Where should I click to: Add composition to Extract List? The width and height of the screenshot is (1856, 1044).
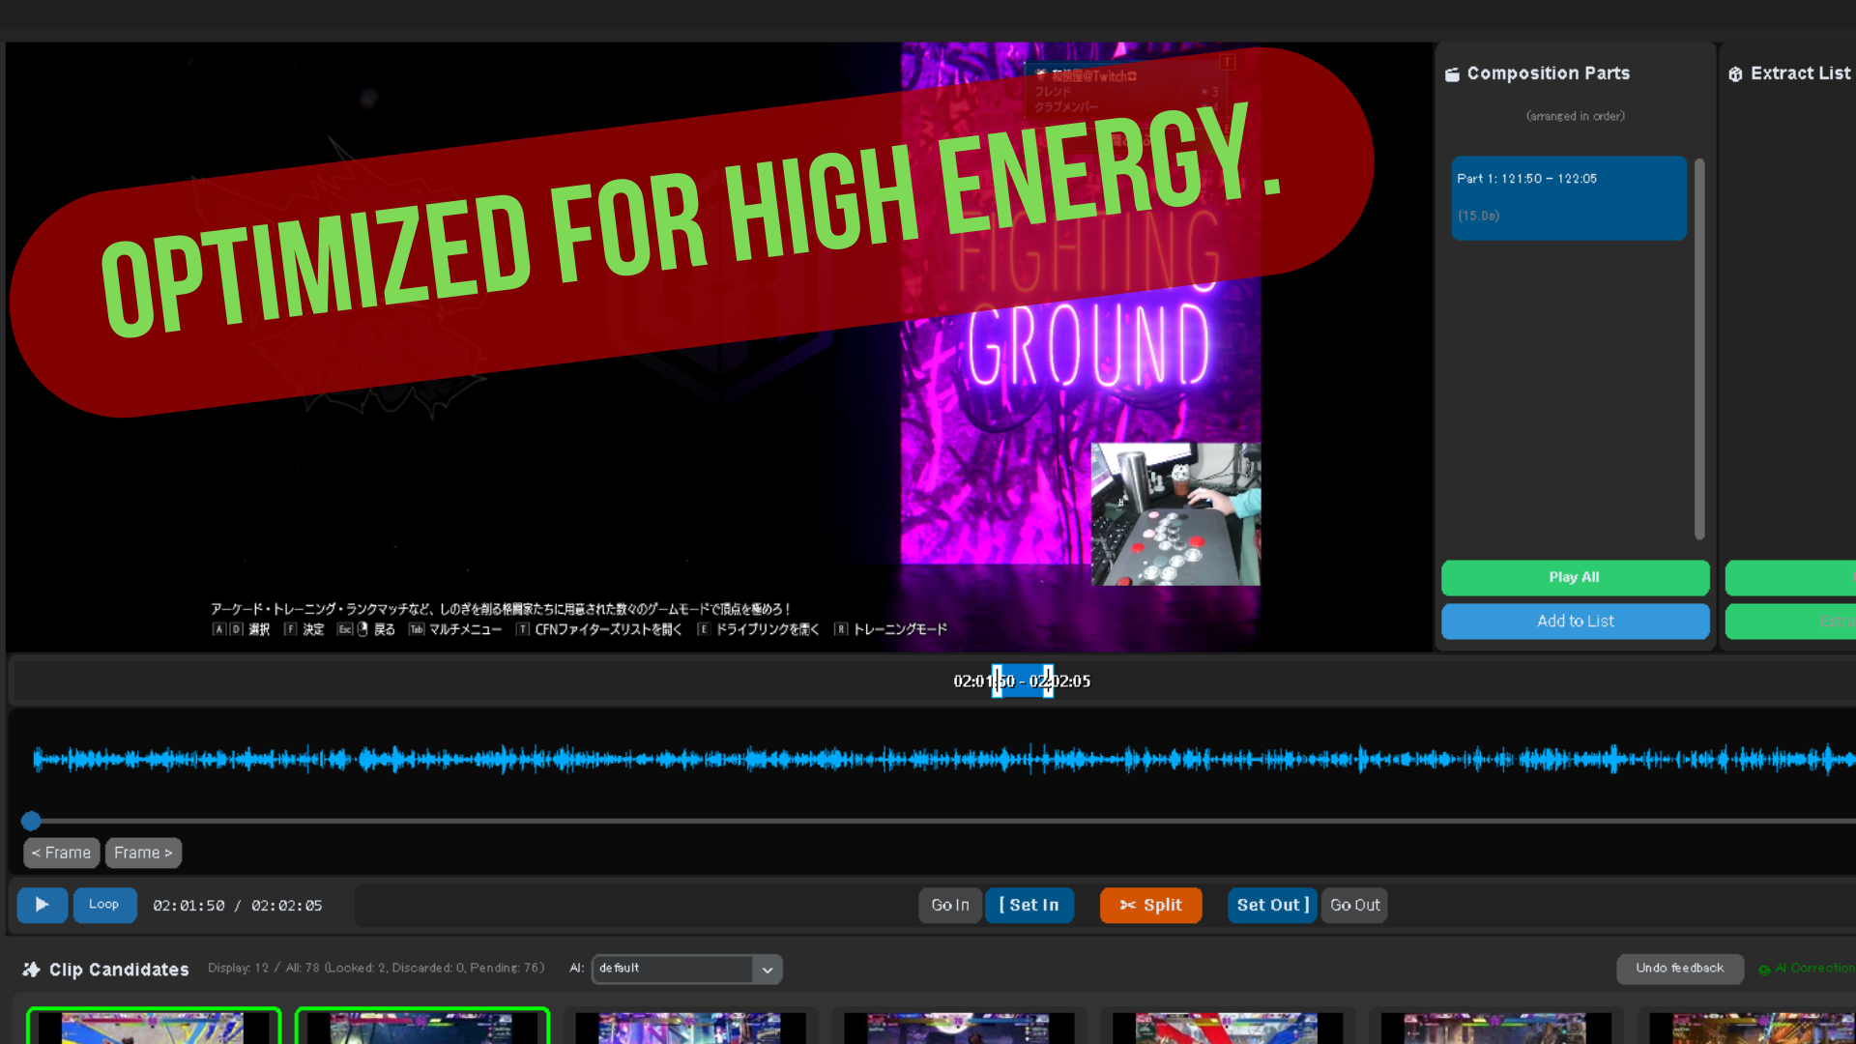coord(1574,622)
